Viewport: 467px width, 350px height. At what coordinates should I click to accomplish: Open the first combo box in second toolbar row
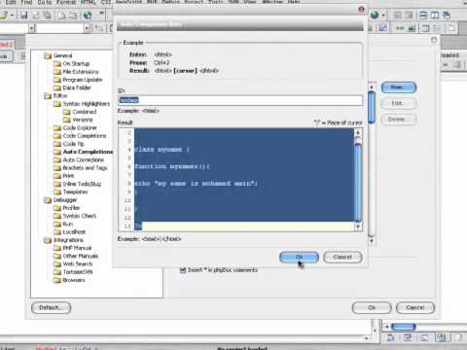[31, 28]
